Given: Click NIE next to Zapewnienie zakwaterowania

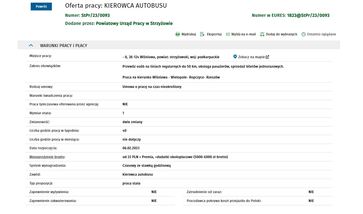Looking at the screenshot, I should pos(154,201).
